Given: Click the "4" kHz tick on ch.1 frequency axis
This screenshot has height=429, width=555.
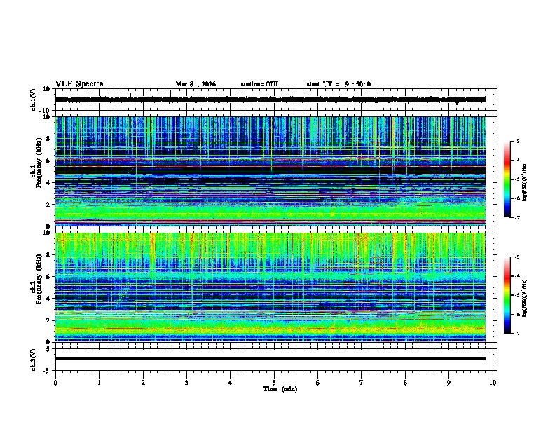Looking at the screenshot, I should 49,183.
